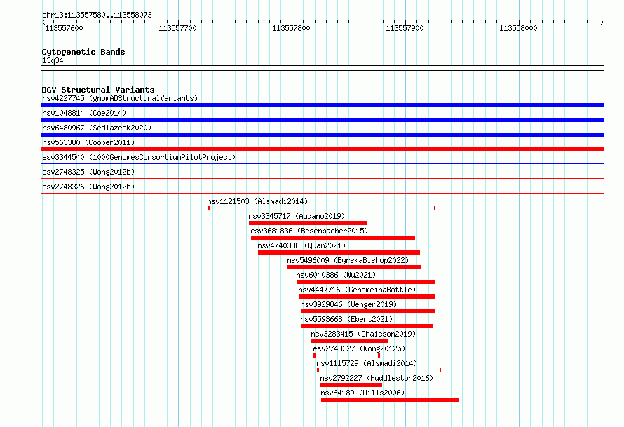Select the nsv5496009 (ByrskaBishop2022) label
Viewport: 624px width, 427px height.
348,260
